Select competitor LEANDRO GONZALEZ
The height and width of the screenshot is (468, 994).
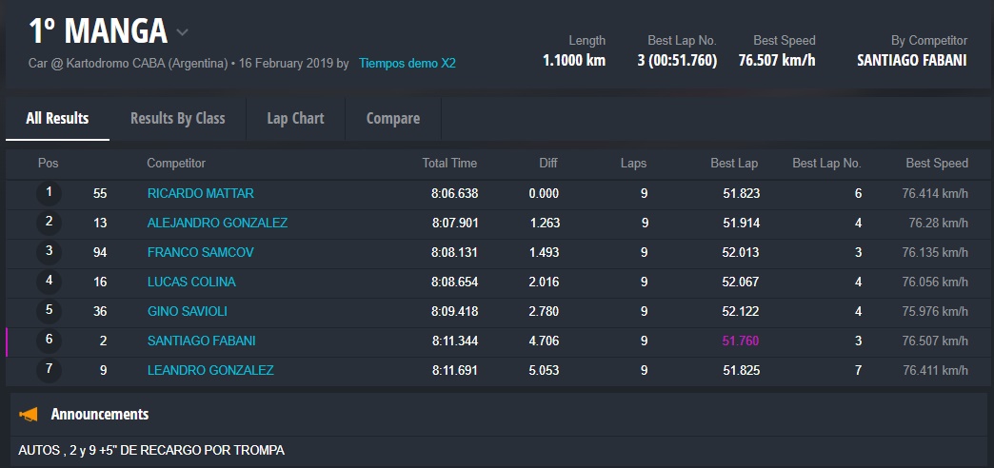click(x=210, y=370)
